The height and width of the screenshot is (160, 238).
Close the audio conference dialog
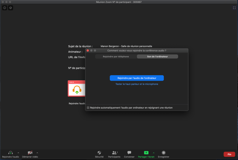88,51
